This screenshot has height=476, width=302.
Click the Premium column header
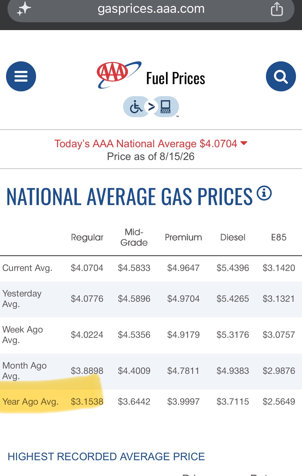[x=183, y=237]
